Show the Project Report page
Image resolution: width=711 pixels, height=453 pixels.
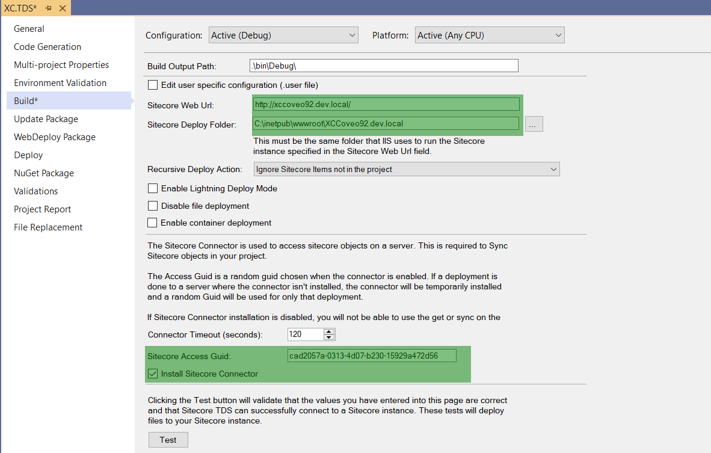[x=42, y=209]
